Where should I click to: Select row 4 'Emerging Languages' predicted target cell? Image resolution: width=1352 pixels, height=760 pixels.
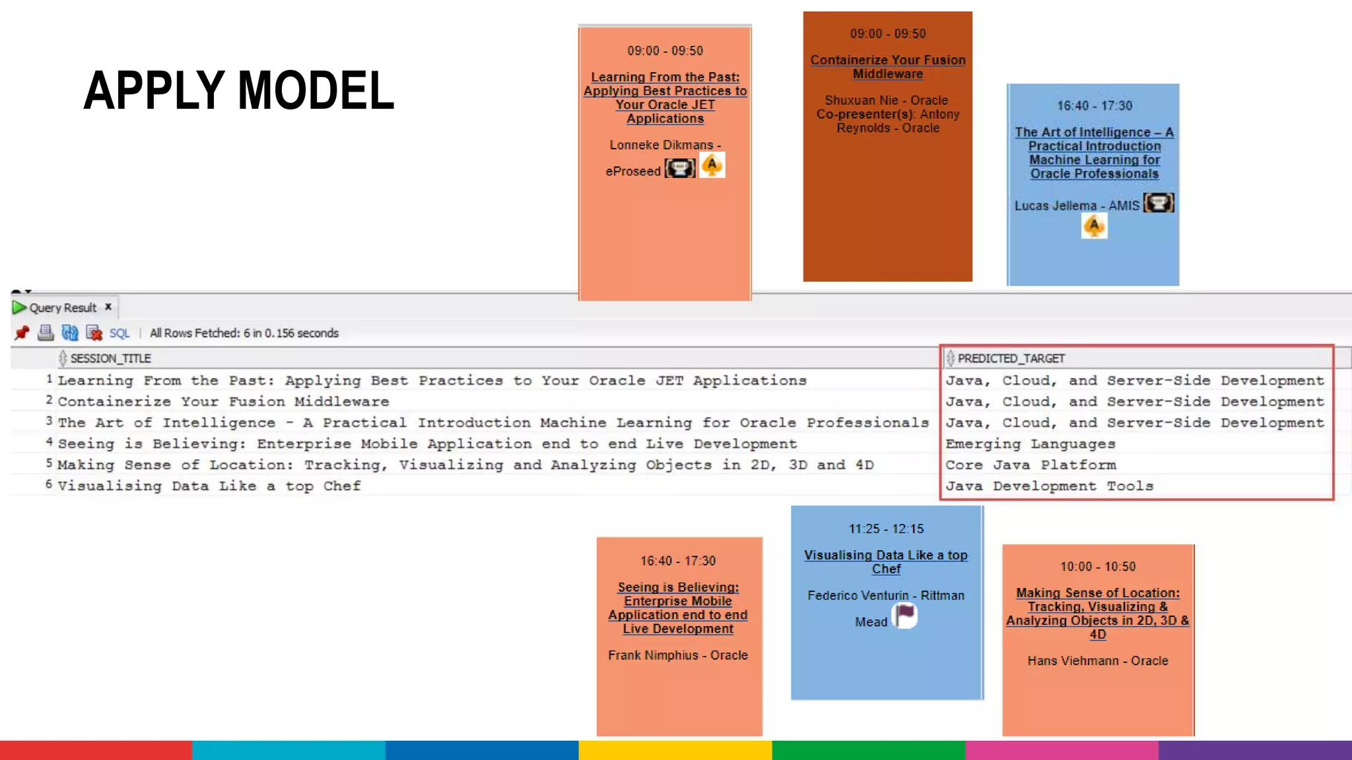1030,444
